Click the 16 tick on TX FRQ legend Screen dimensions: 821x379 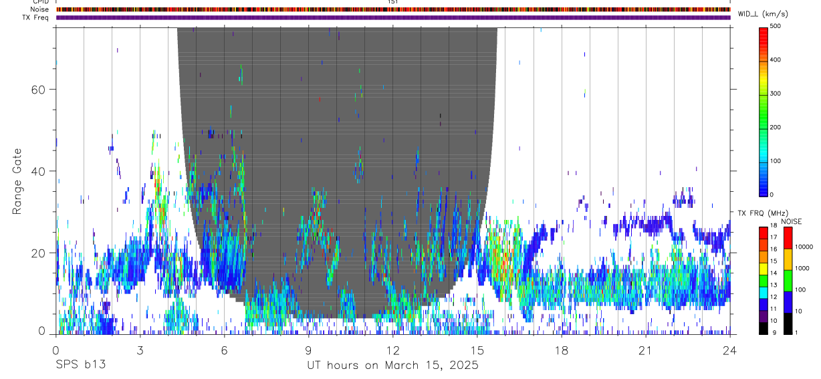pos(774,249)
